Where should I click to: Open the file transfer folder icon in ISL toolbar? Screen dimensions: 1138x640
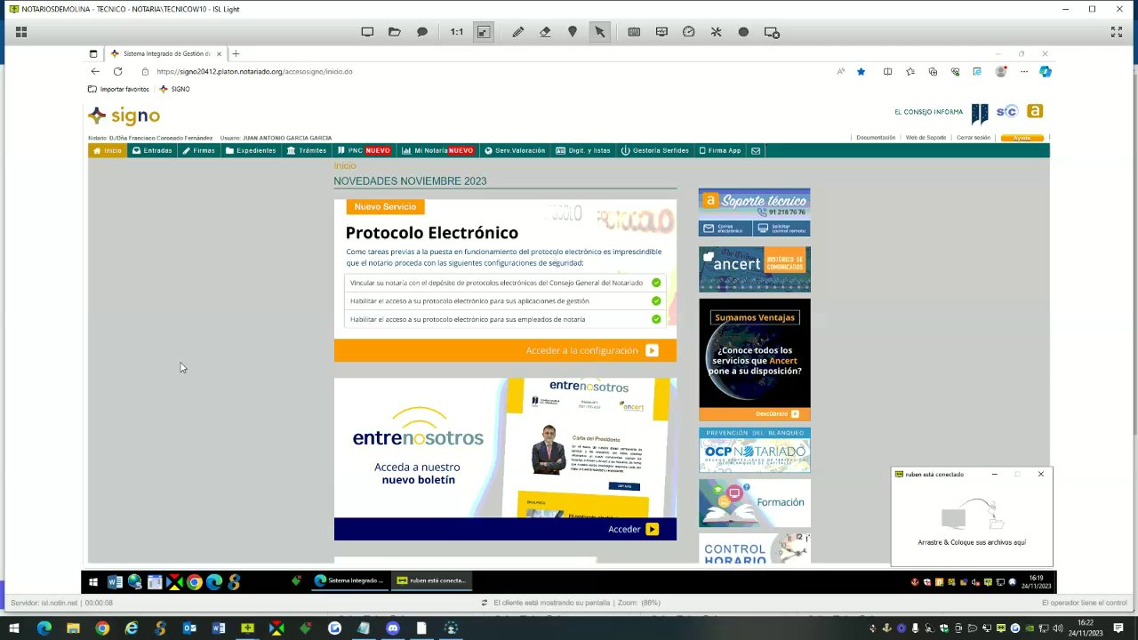395,32
